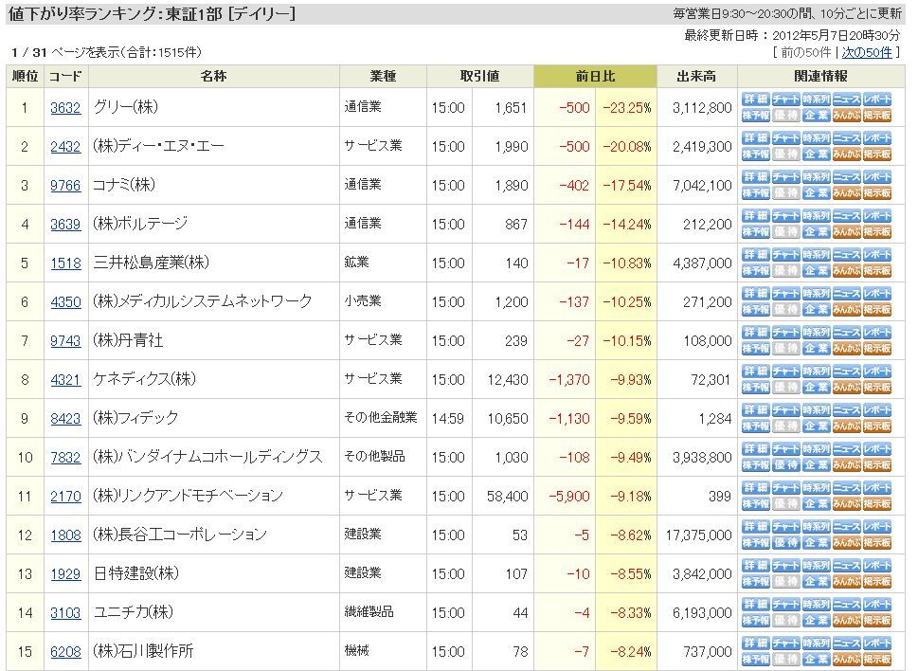Select -5,900 change value

coord(569,497)
